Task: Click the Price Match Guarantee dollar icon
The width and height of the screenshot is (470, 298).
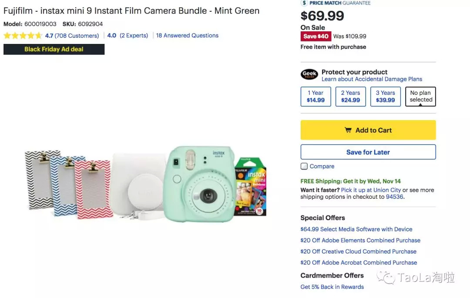Action: pyautogui.click(x=304, y=3)
